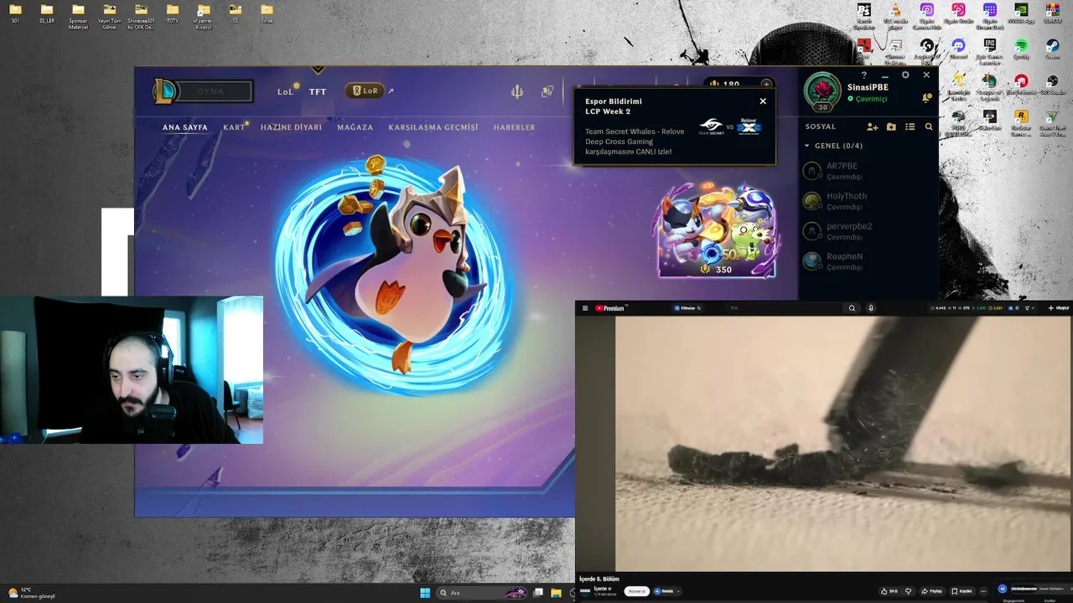The width and height of the screenshot is (1073, 603).
Task: Open VLC media player desktop shortcut
Action: pos(895,15)
